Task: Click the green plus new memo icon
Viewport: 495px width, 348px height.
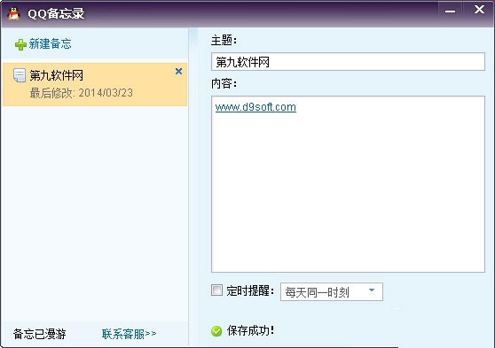Action: tap(20, 44)
